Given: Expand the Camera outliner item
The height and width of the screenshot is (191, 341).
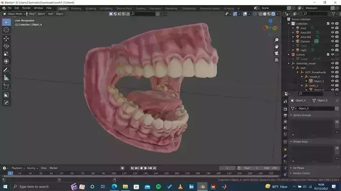Looking at the screenshot, I should tap(293, 41).
